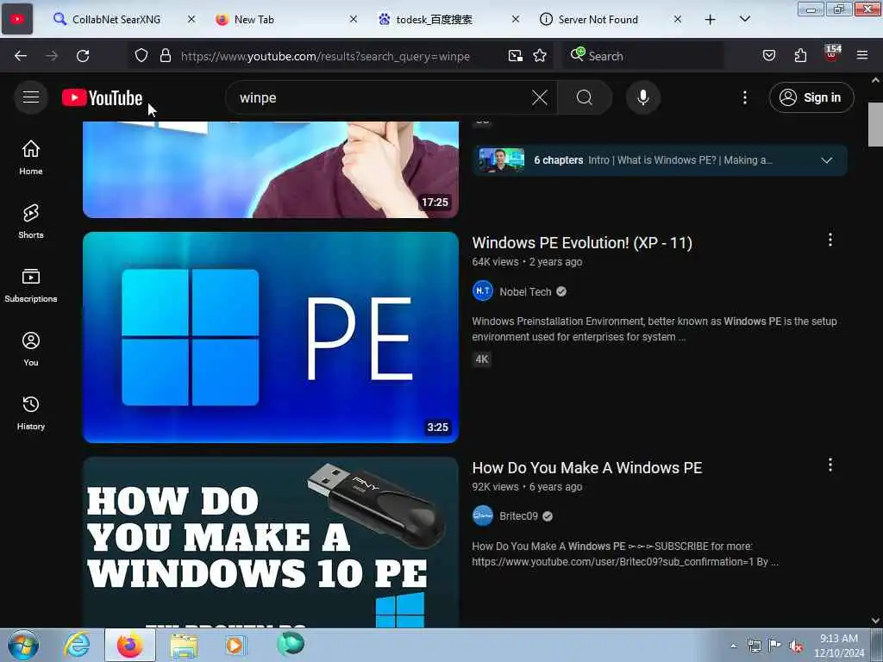Open the Firefox extensions puzzle icon
The width and height of the screenshot is (883, 662).
800,56
